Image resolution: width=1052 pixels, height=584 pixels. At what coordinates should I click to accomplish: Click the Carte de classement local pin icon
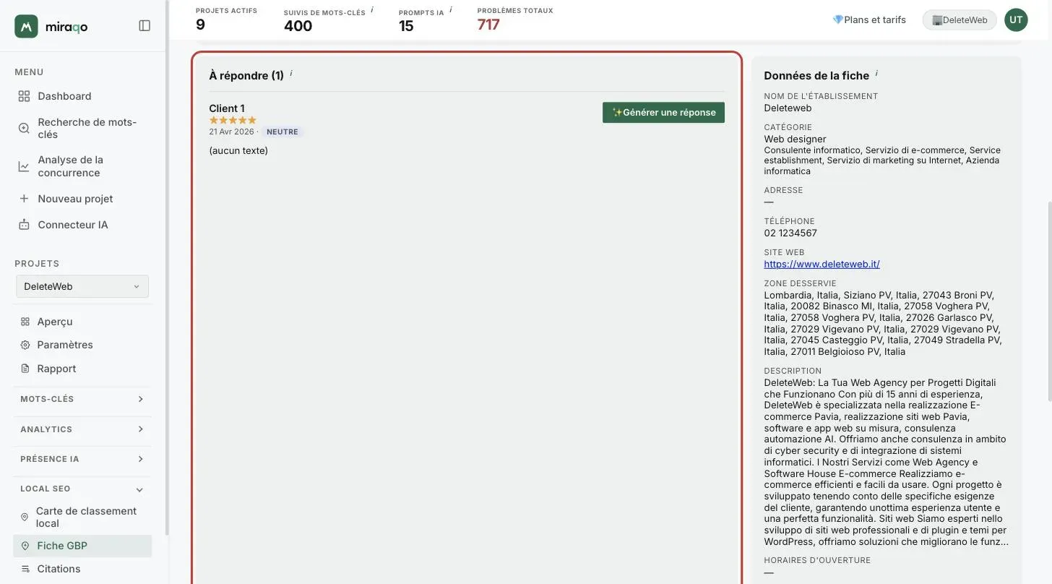coord(25,517)
